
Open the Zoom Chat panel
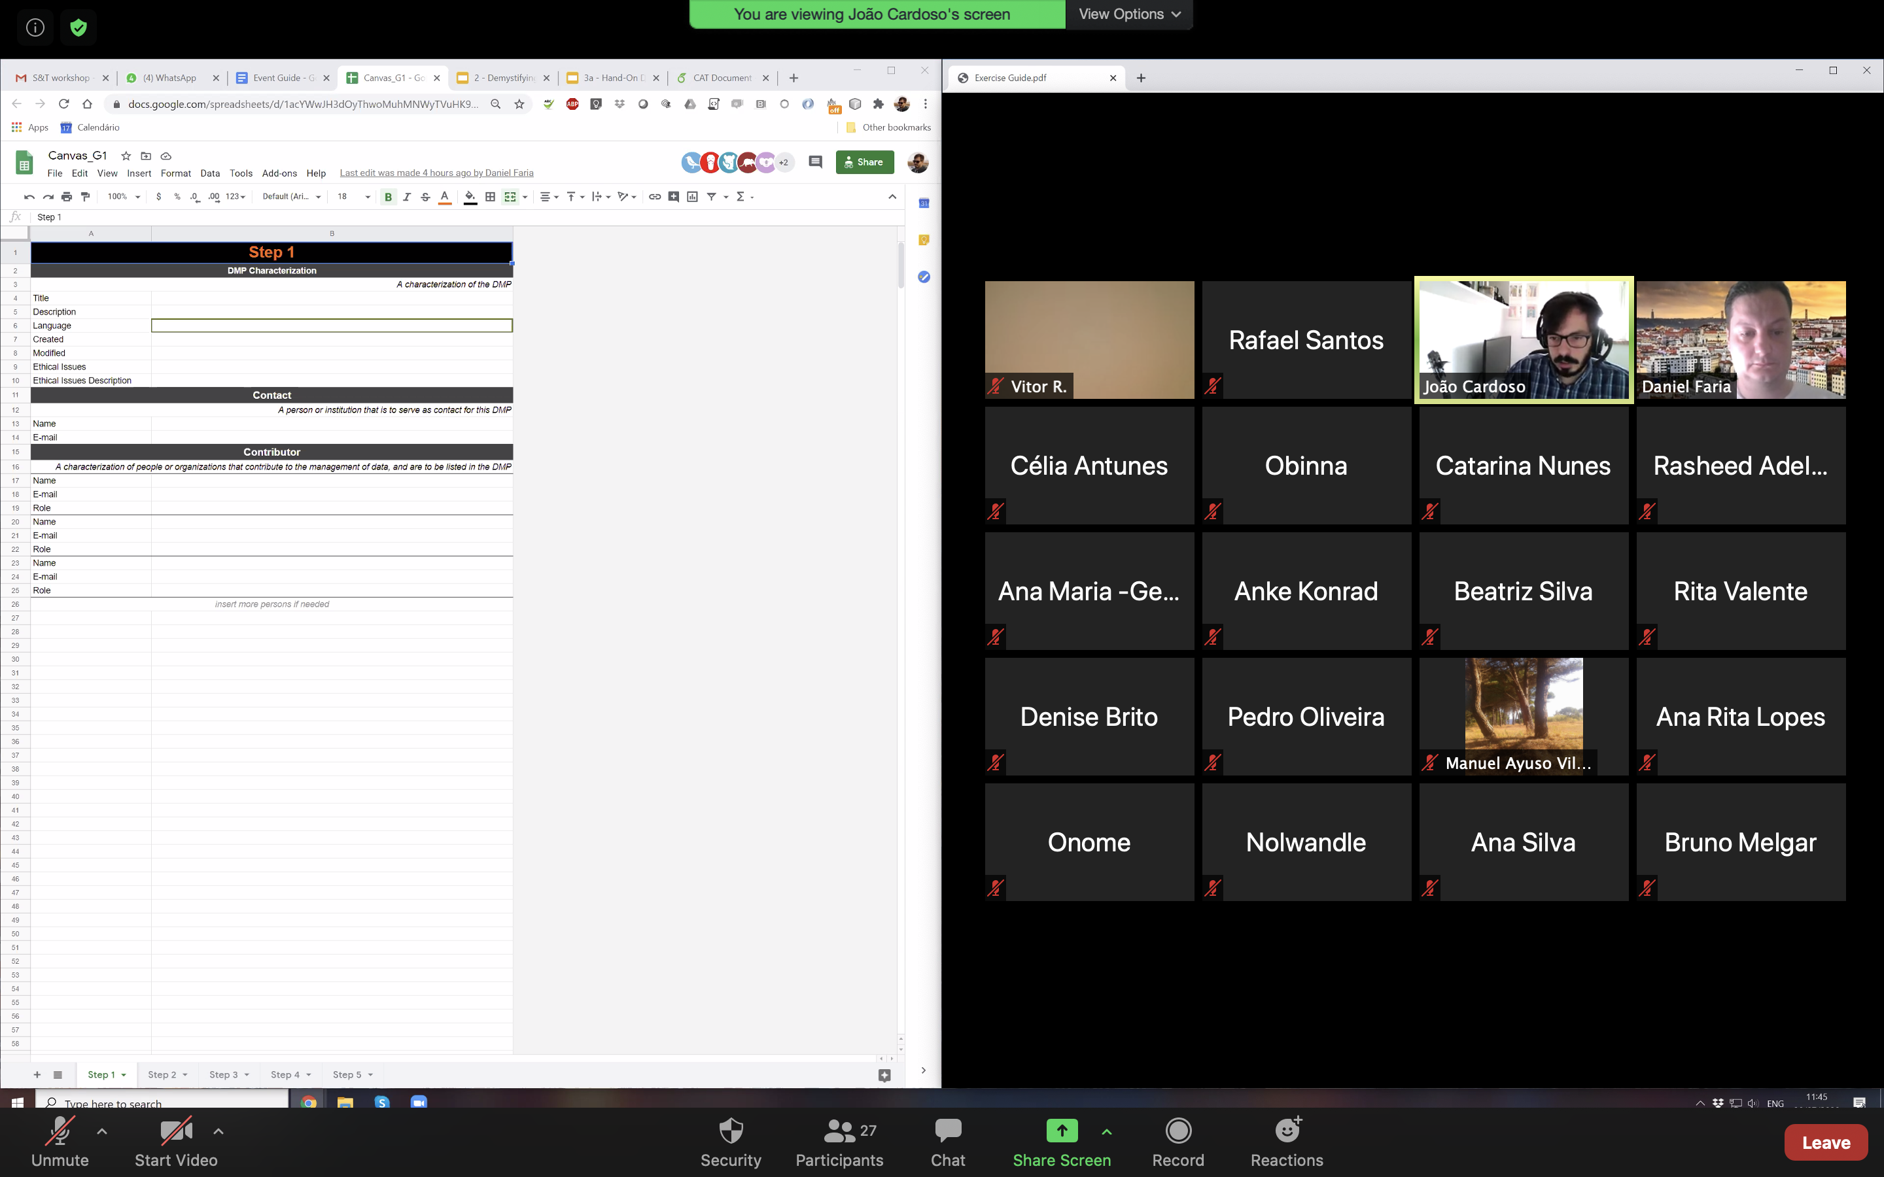pyautogui.click(x=947, y=1142)
